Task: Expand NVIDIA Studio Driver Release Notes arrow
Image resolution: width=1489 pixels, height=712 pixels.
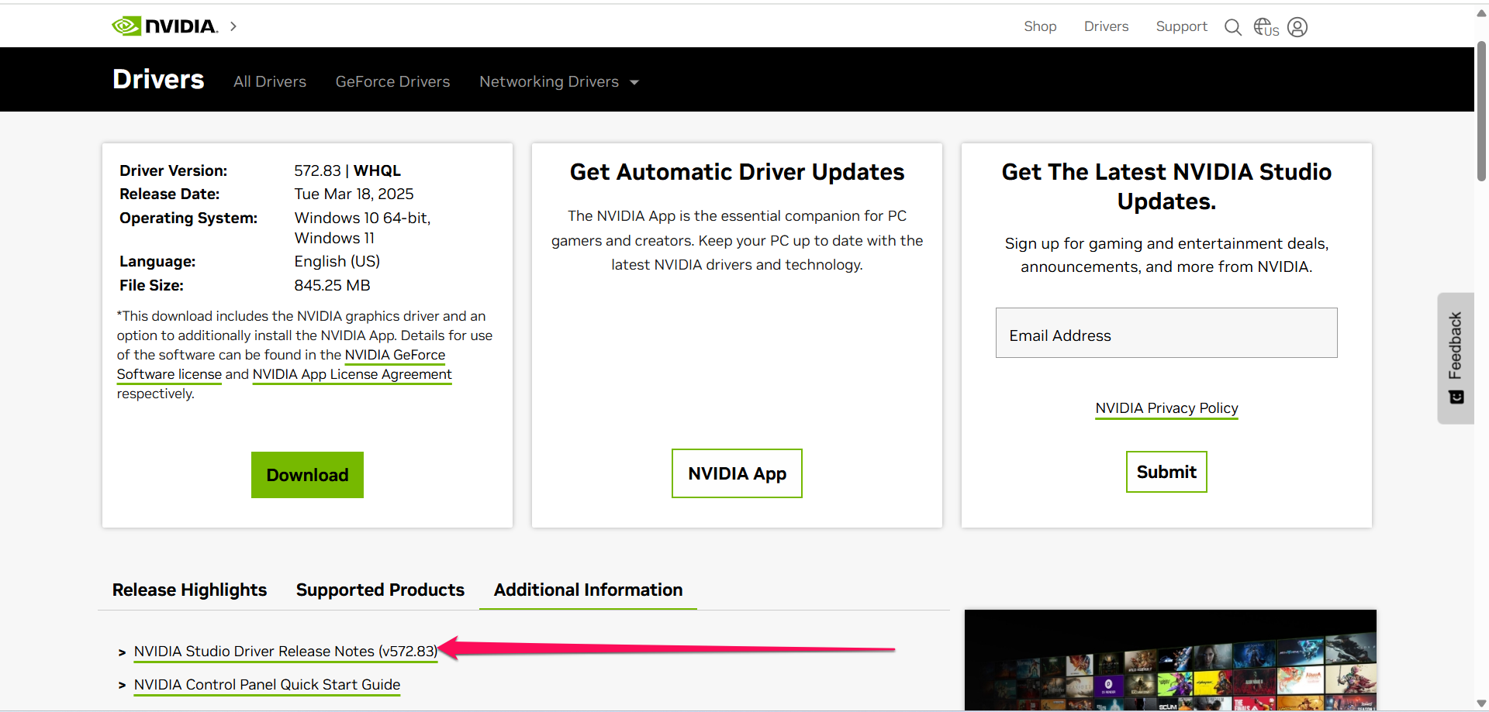Action: pyautogui.click(x=122, y=653)
